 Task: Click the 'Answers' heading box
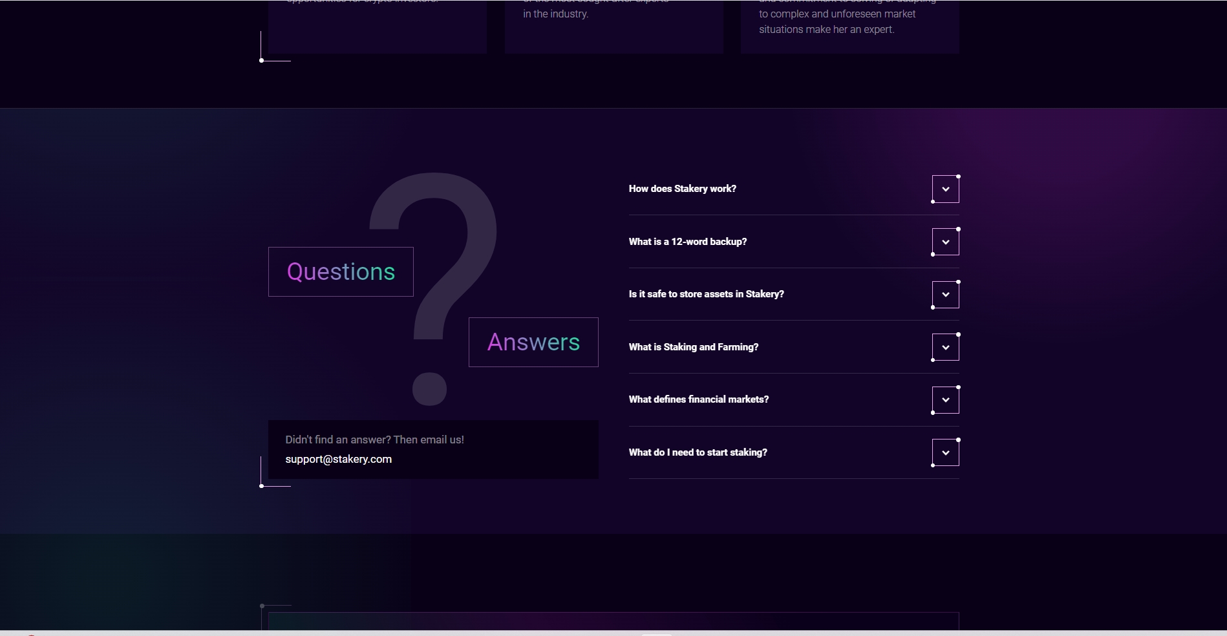click(533, 343)
